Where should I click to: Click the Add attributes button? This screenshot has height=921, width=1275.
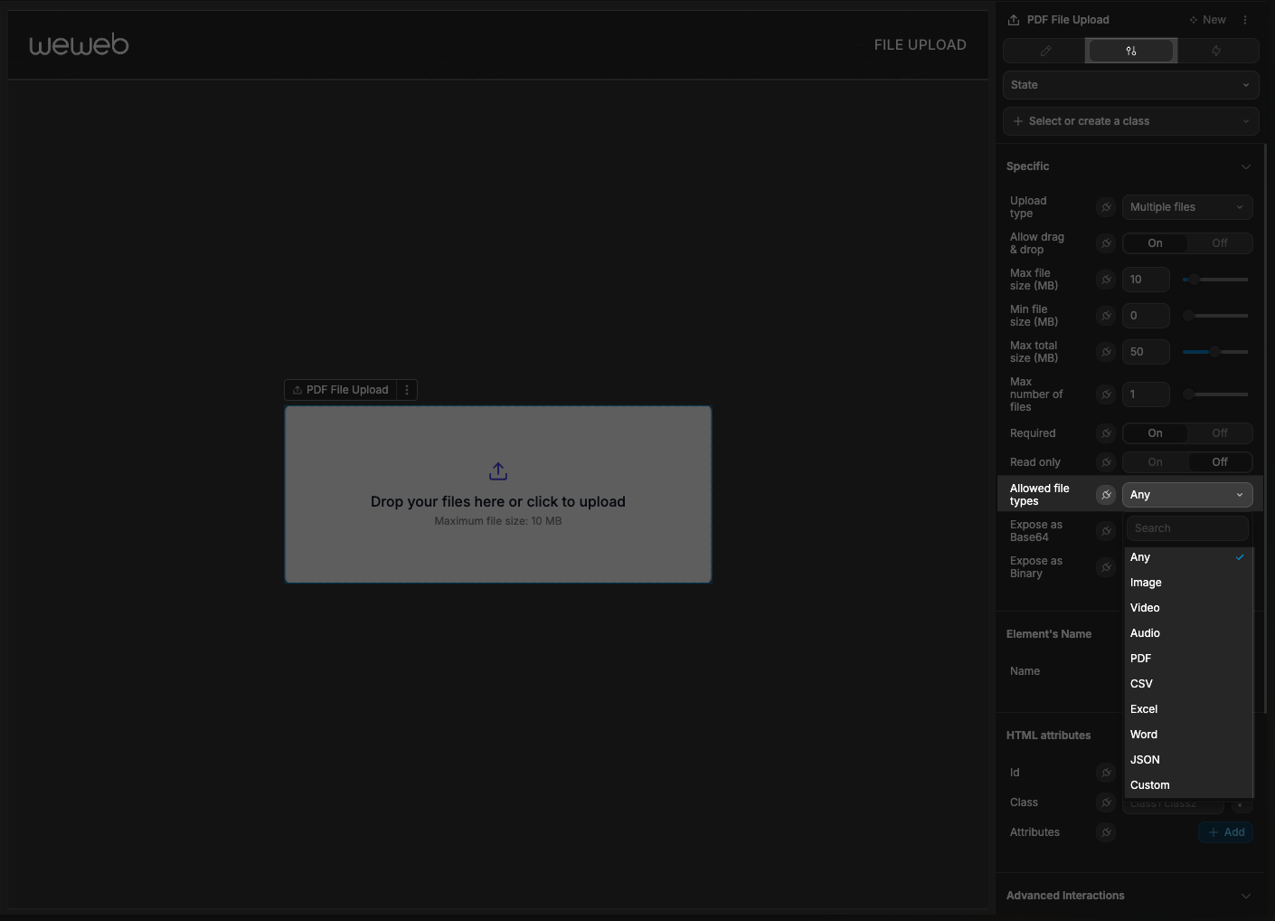pyautogui.click(x=1225, y=832)
